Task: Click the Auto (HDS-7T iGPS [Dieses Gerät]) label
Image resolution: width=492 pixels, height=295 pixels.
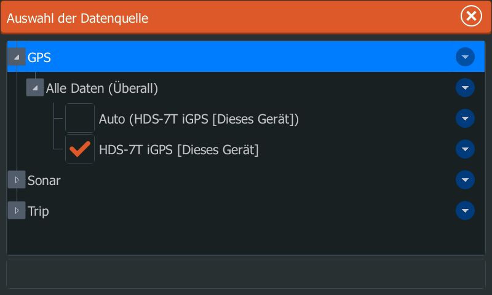Action: 199,119
